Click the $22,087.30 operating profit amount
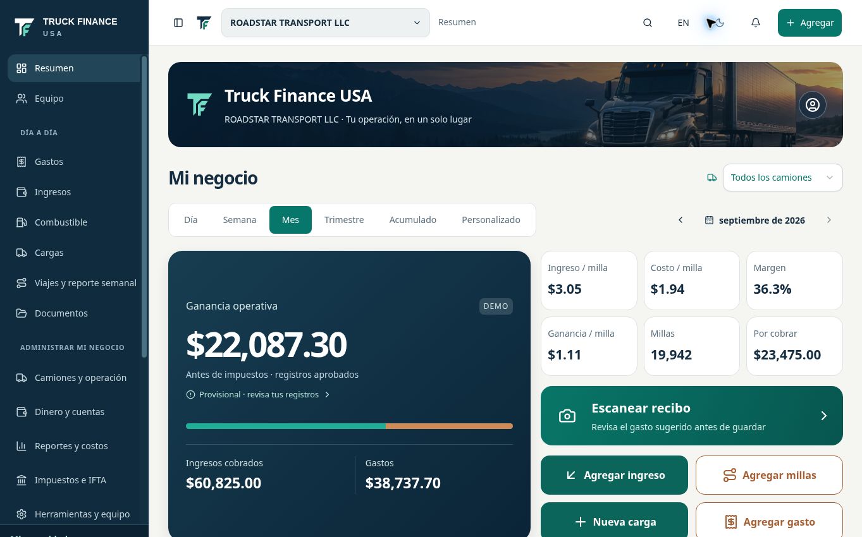The image size is (862, 537). (266, 344)
